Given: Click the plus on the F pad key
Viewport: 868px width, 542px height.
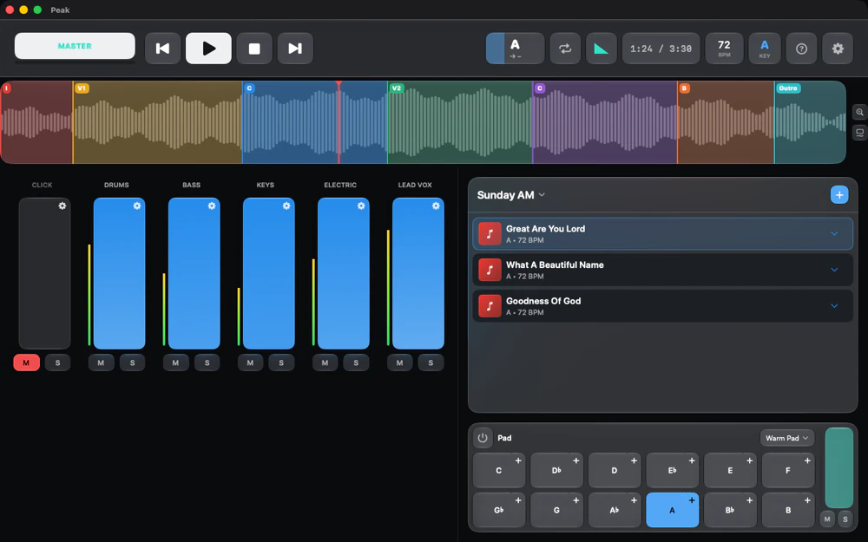Looking at the screenshot, I should [x=807, y=460].
